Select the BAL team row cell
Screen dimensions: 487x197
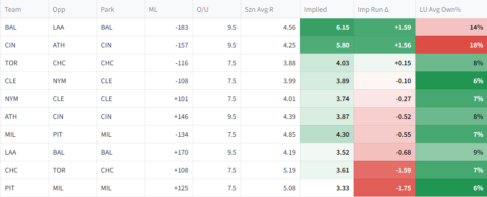click(24, 27)
